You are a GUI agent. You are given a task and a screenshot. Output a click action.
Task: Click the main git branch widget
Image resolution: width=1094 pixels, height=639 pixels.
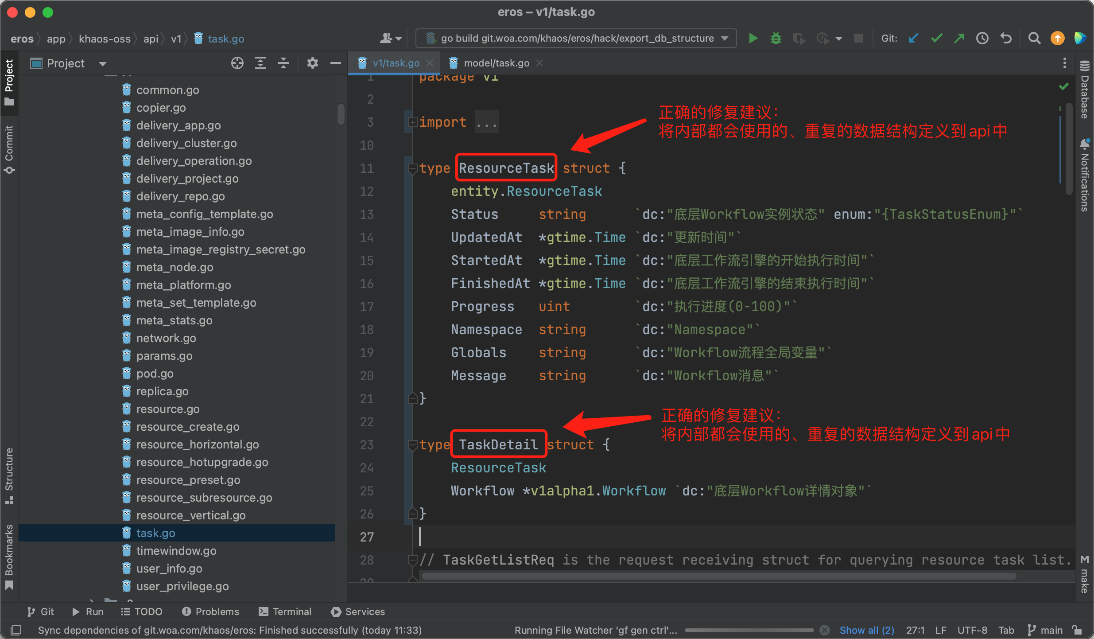(x=1046, y=630)
